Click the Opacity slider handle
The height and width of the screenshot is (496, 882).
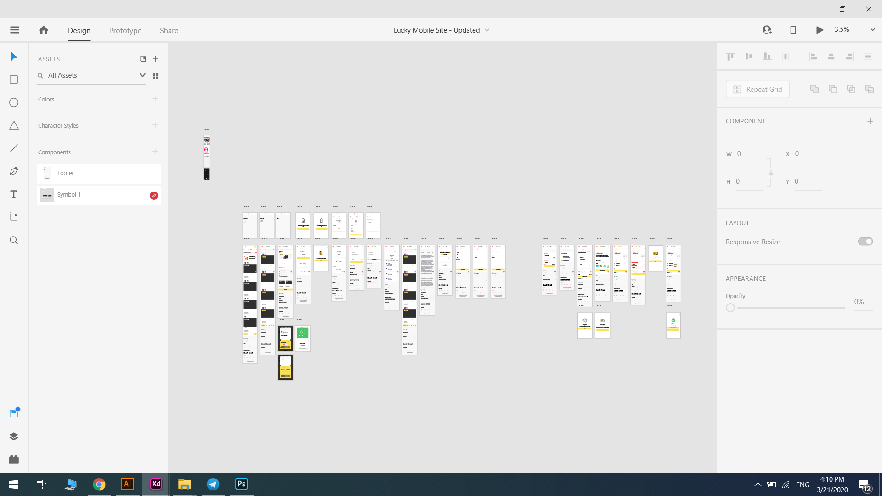730,308
